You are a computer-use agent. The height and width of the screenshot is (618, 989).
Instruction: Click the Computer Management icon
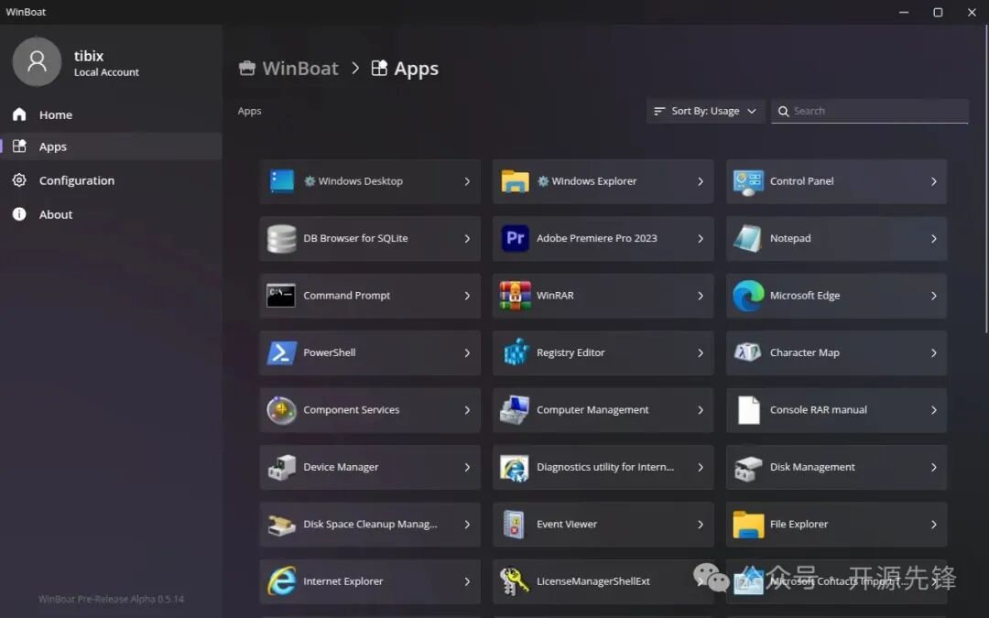click(515, 410)
